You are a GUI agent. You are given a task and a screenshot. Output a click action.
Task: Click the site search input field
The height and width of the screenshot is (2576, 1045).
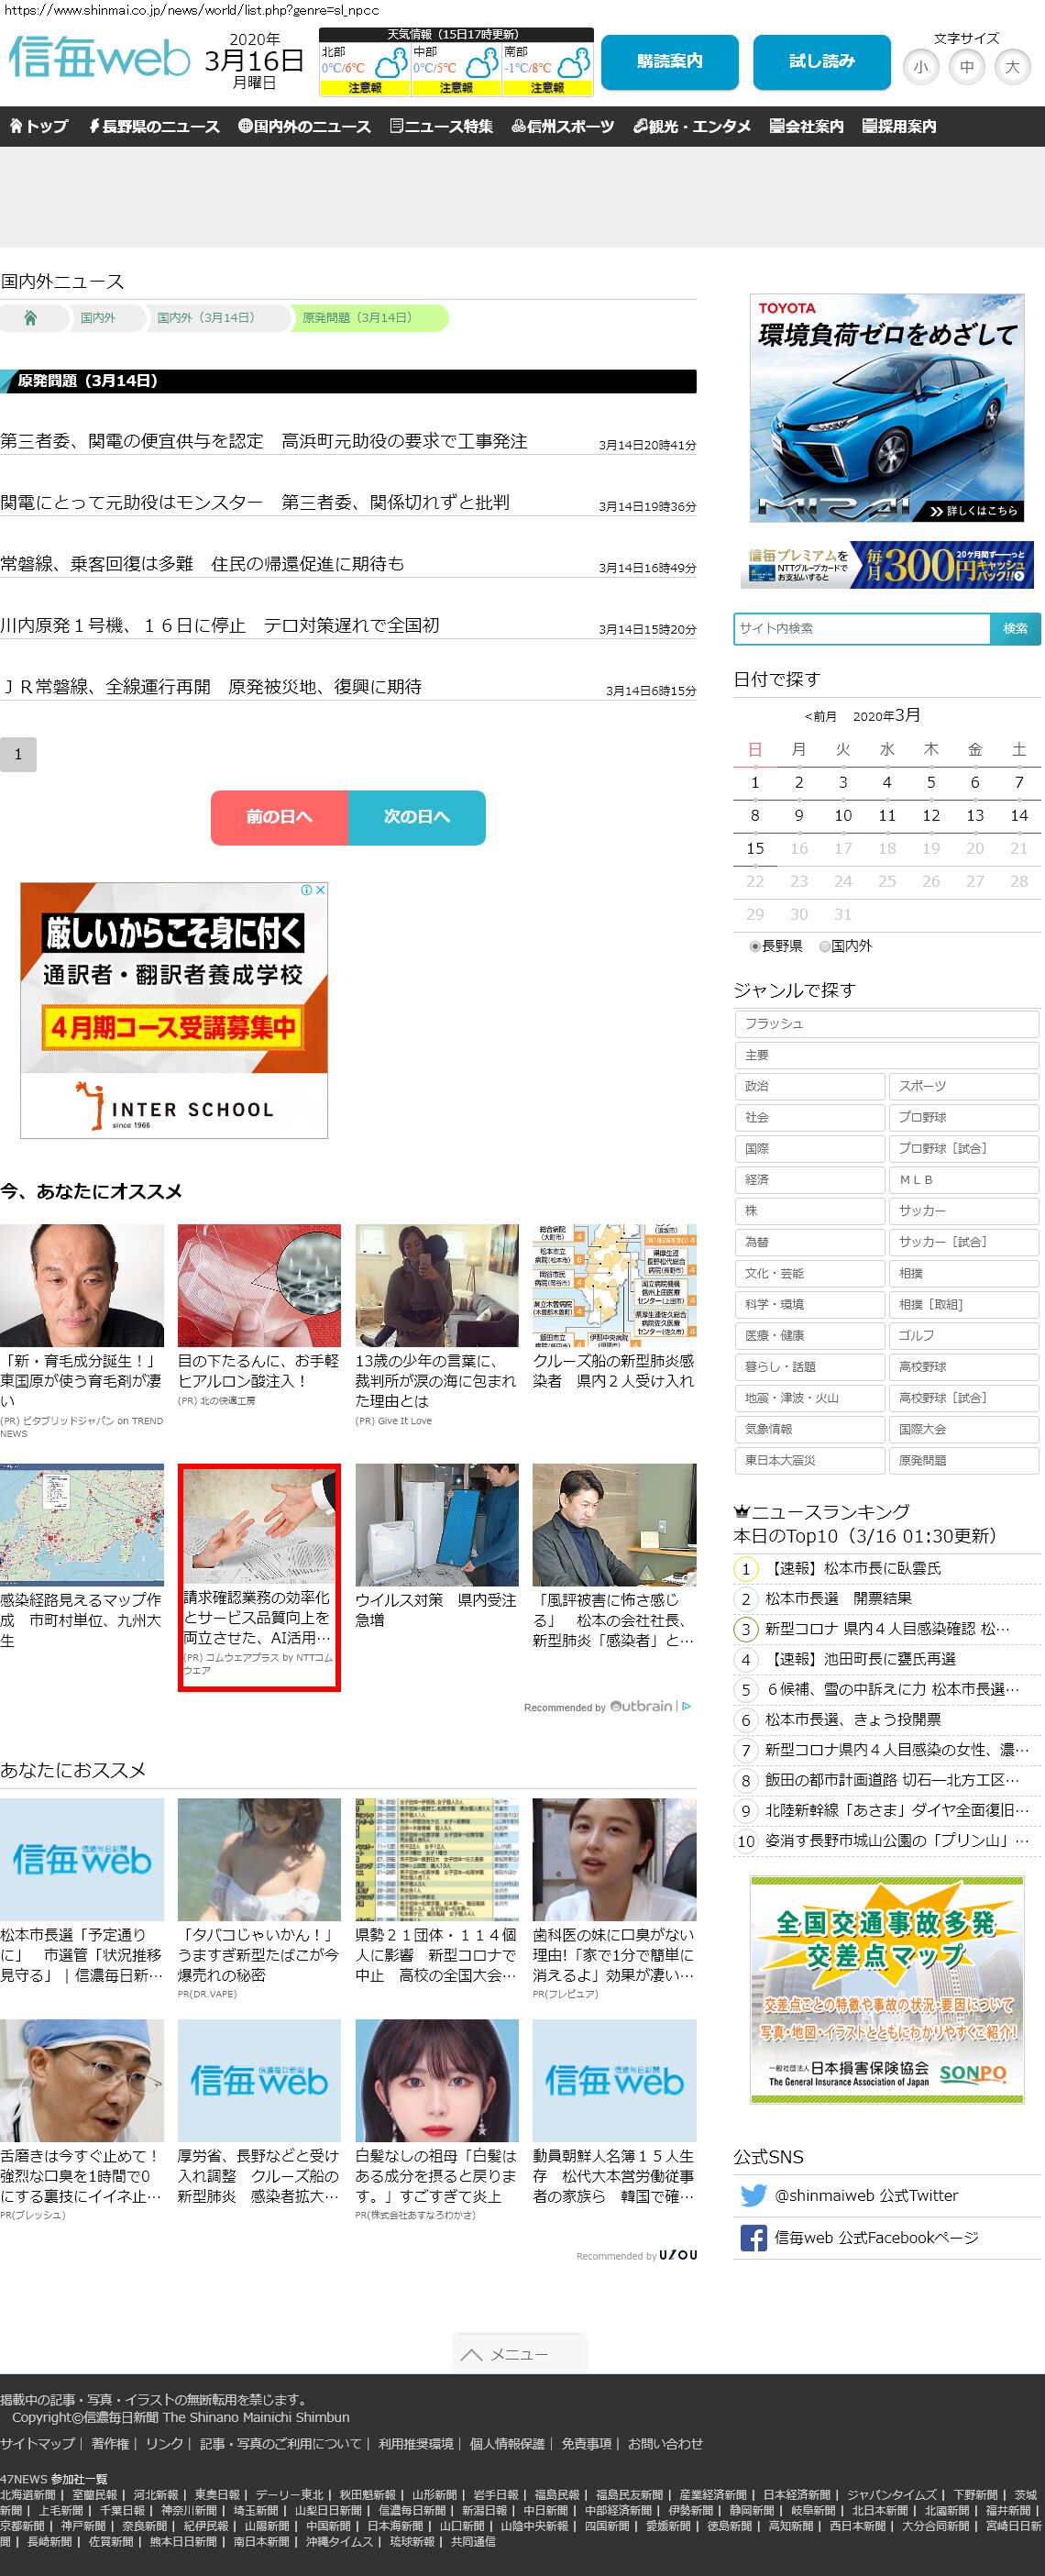[x=861, y=628]
